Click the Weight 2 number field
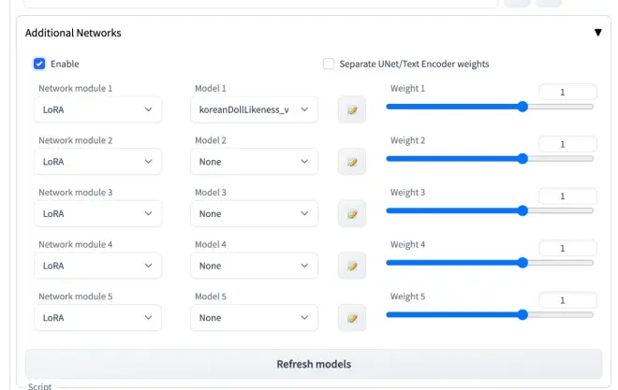The height and width of the screenshot is (390, 618). [x=567, y=144]
